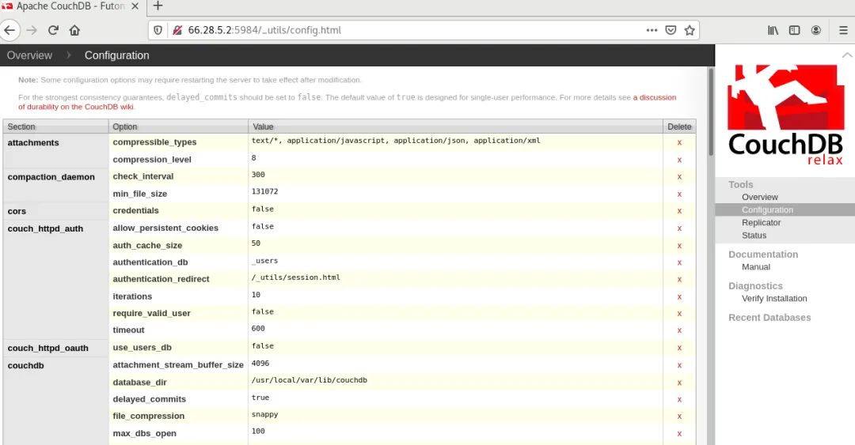Open the Manual documentation link
Viewport: 855px width, 445px height.
point(756,267)
